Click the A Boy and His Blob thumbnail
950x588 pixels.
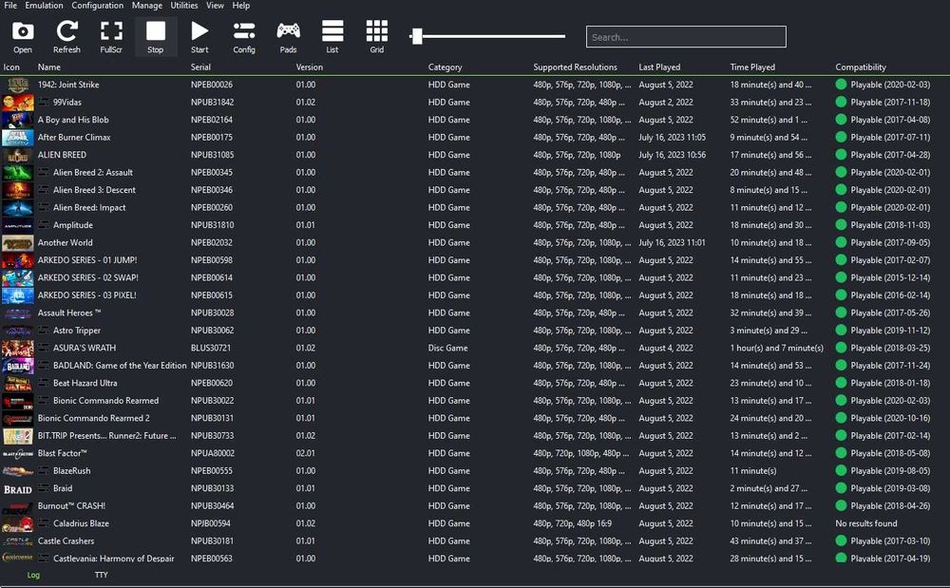[x=17, y=120]
